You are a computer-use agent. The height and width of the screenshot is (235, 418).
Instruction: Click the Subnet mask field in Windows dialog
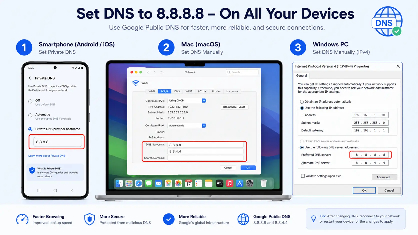pyautogui.click(x=370, y=123)
